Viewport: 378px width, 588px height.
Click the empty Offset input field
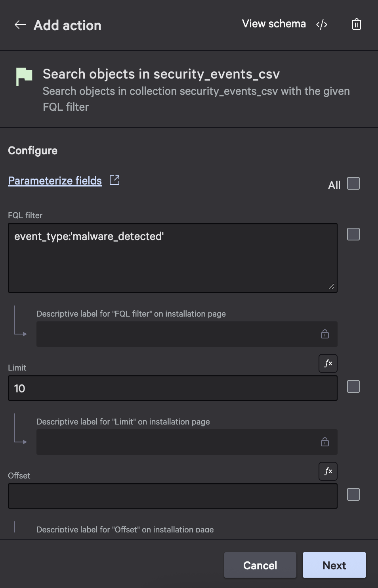click(x=172, y=496)
